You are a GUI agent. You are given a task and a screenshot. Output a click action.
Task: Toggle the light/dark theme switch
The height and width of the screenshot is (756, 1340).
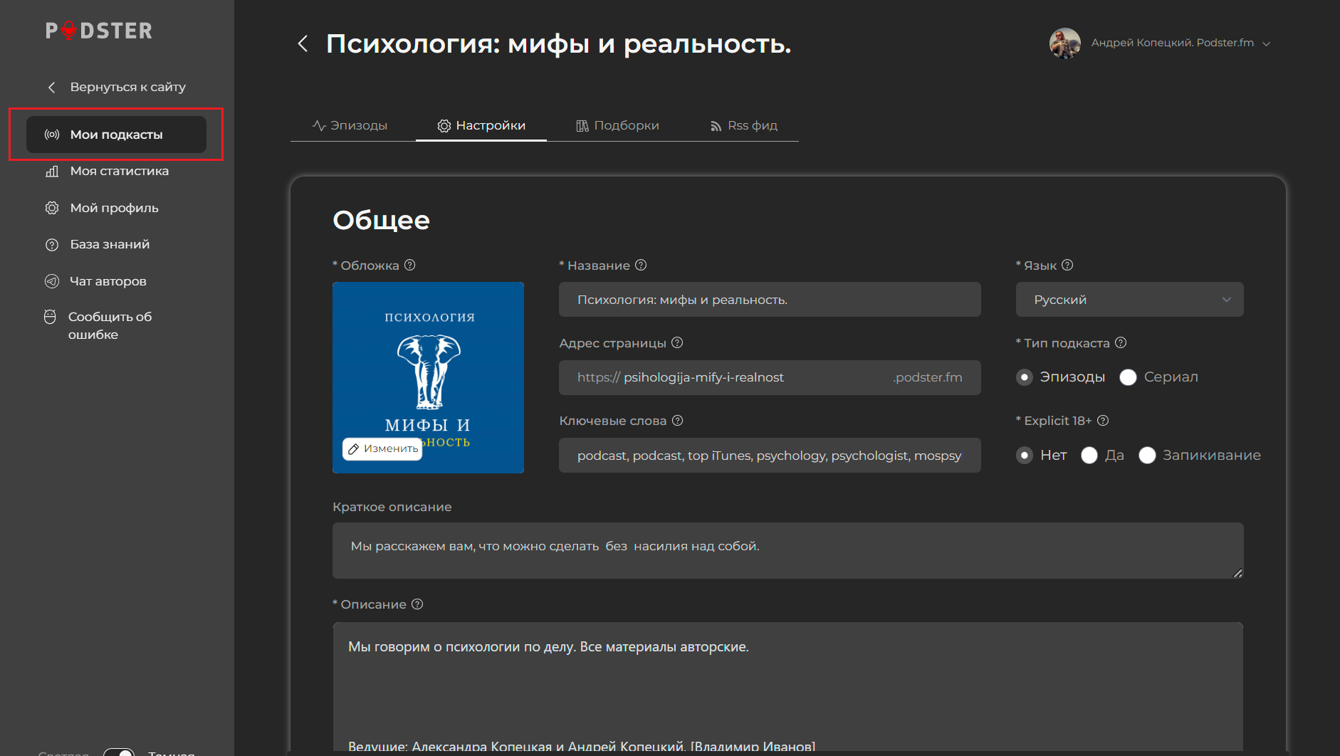point(119,752)
